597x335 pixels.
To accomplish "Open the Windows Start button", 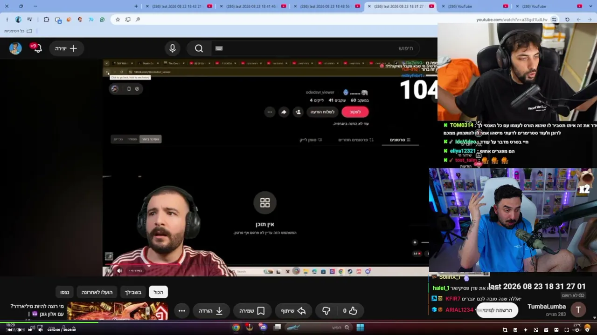I will tap(360, 328).
